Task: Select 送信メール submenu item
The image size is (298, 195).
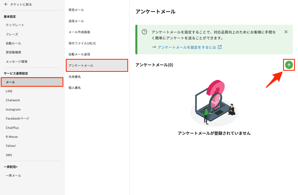Action: pos(76,21)
